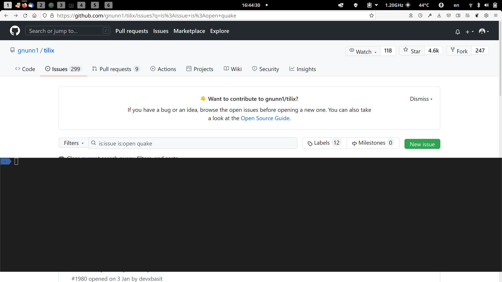This screenshot has height=282, width=502.
Task: Open the Wiki tab
Action: click(233, 69)
